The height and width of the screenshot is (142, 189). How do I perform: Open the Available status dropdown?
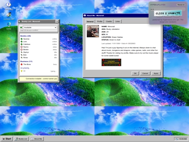point(40,28)
